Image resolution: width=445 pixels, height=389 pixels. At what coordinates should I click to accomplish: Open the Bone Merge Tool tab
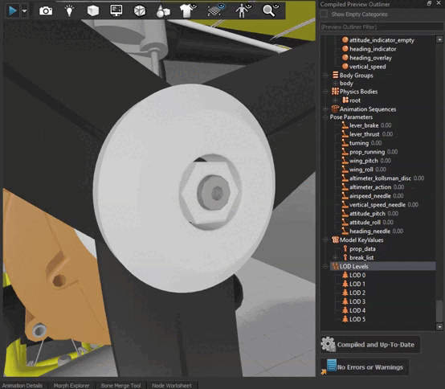pyautogui.click(x=121, y=385)
